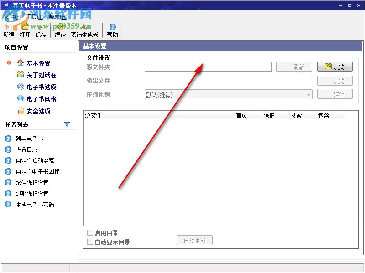Open the 简单电子书 task link
Screen dimensions: 365x273
[x=29, y=139]
